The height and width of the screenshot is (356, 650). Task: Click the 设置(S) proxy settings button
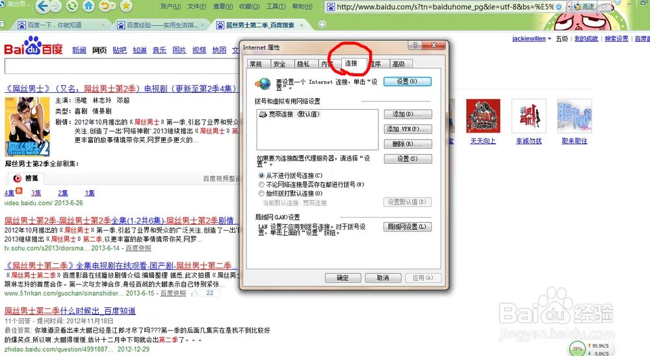coord(408,159)
